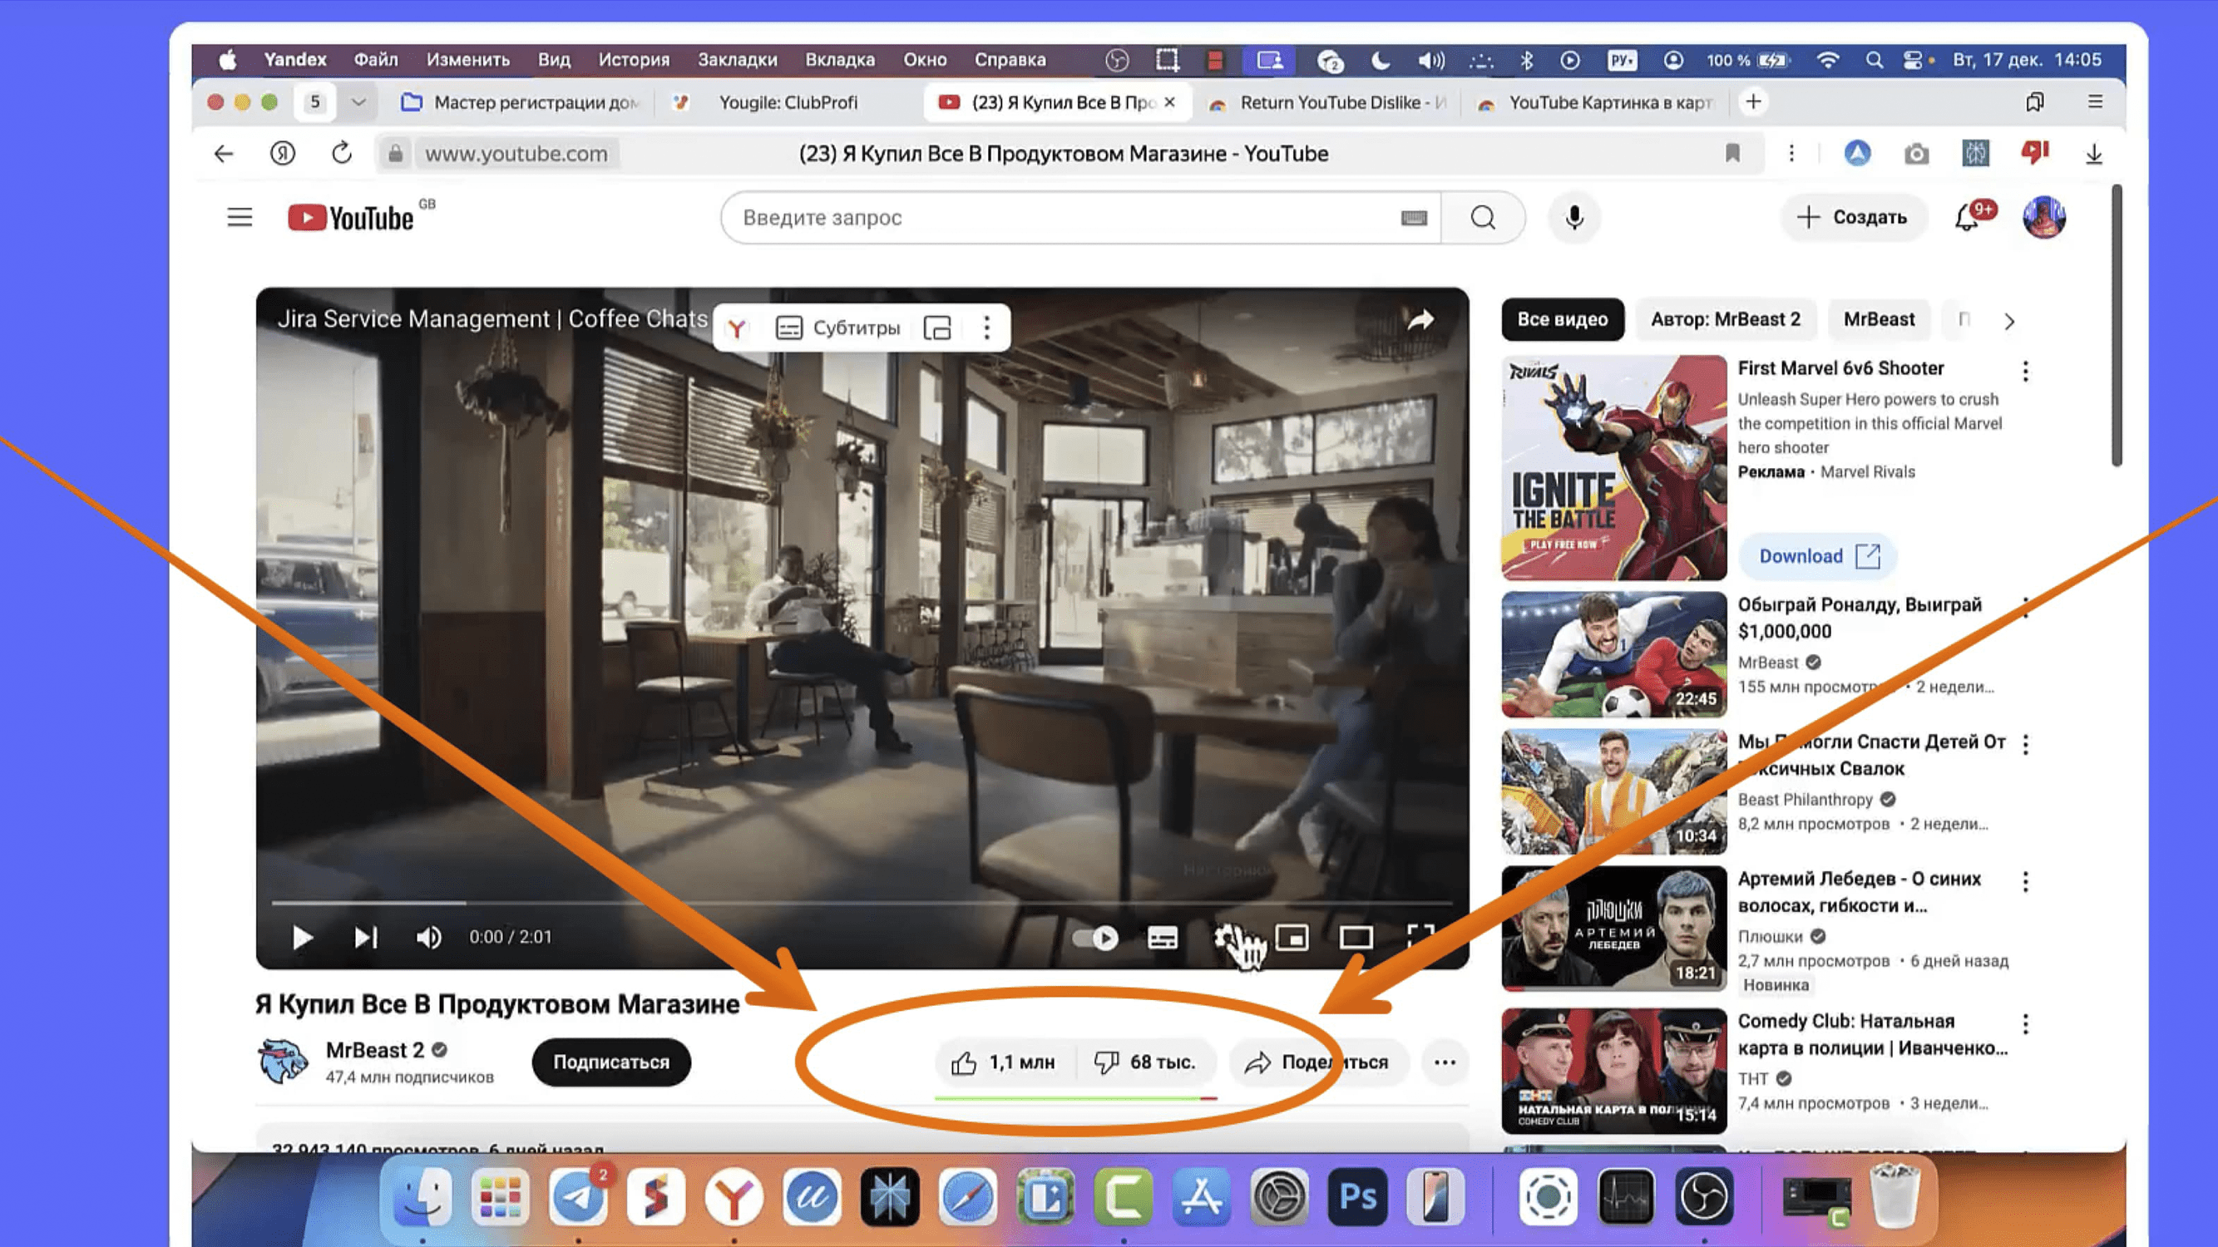
Task: Open miniplayer mode in player controls
Action: click(x=1292, y=936)
